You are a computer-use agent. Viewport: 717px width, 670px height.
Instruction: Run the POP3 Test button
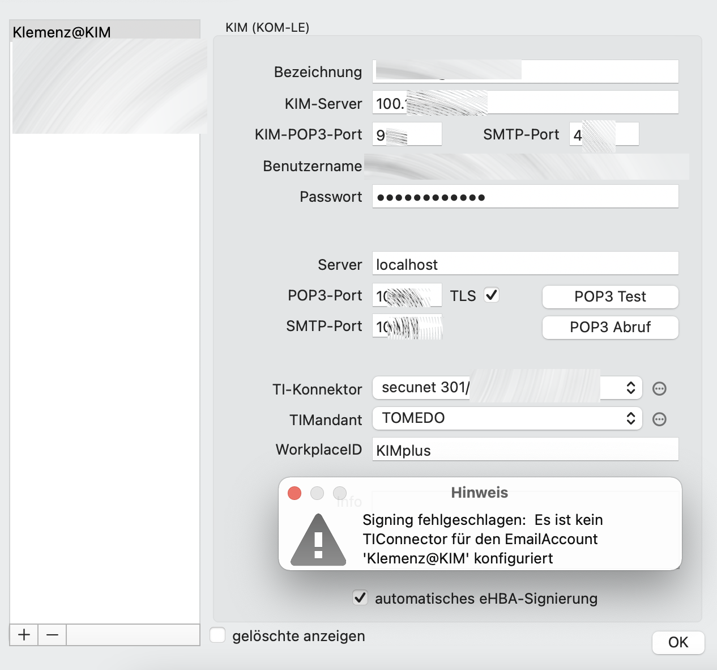point(610,296)
